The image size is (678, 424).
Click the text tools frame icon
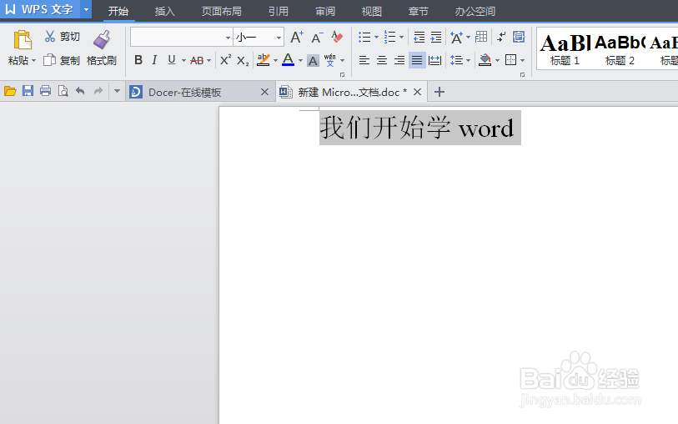tap(519, 37)
